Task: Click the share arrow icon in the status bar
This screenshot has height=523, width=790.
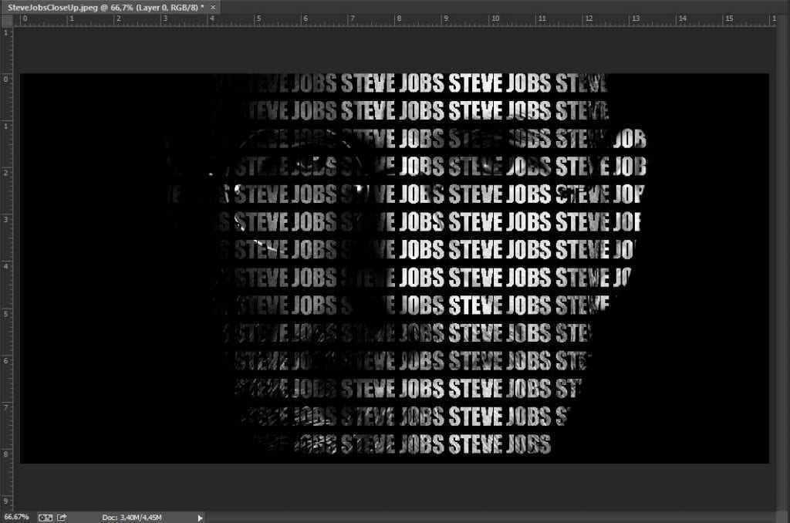Action: 62,517
